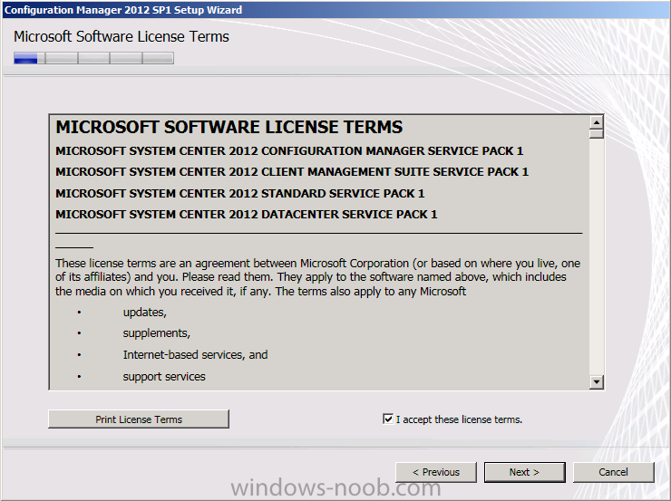Proceed with the Next button

click(525, 472)
